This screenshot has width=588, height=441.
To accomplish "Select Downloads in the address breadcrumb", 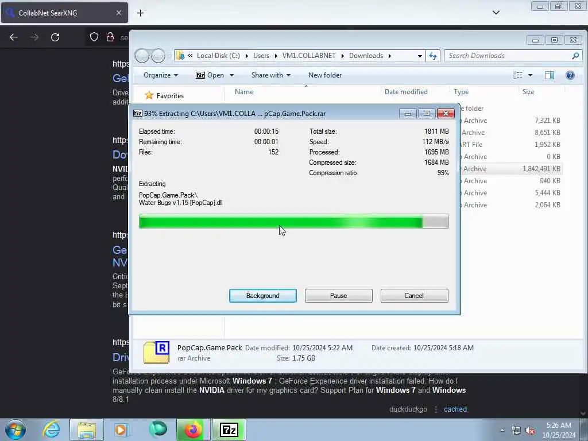I will coord(366,56).
